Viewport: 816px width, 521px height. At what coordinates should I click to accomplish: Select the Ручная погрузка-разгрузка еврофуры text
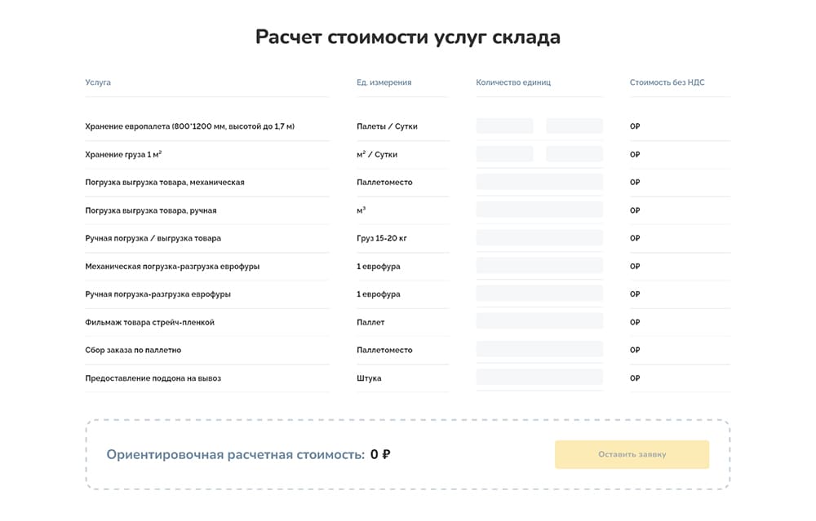[x=157, y=294]
